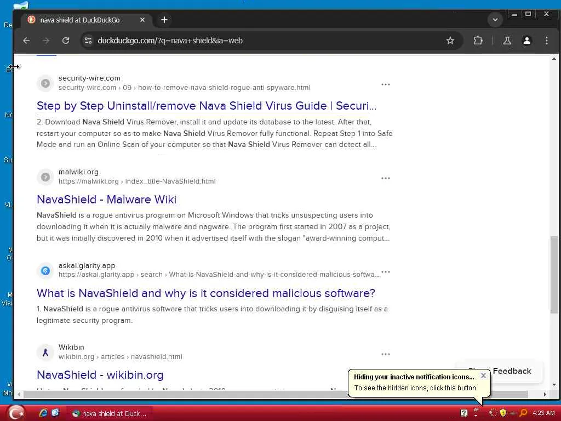Click the Wikibin favicon
561x421 pixels.
coord(45,352)
